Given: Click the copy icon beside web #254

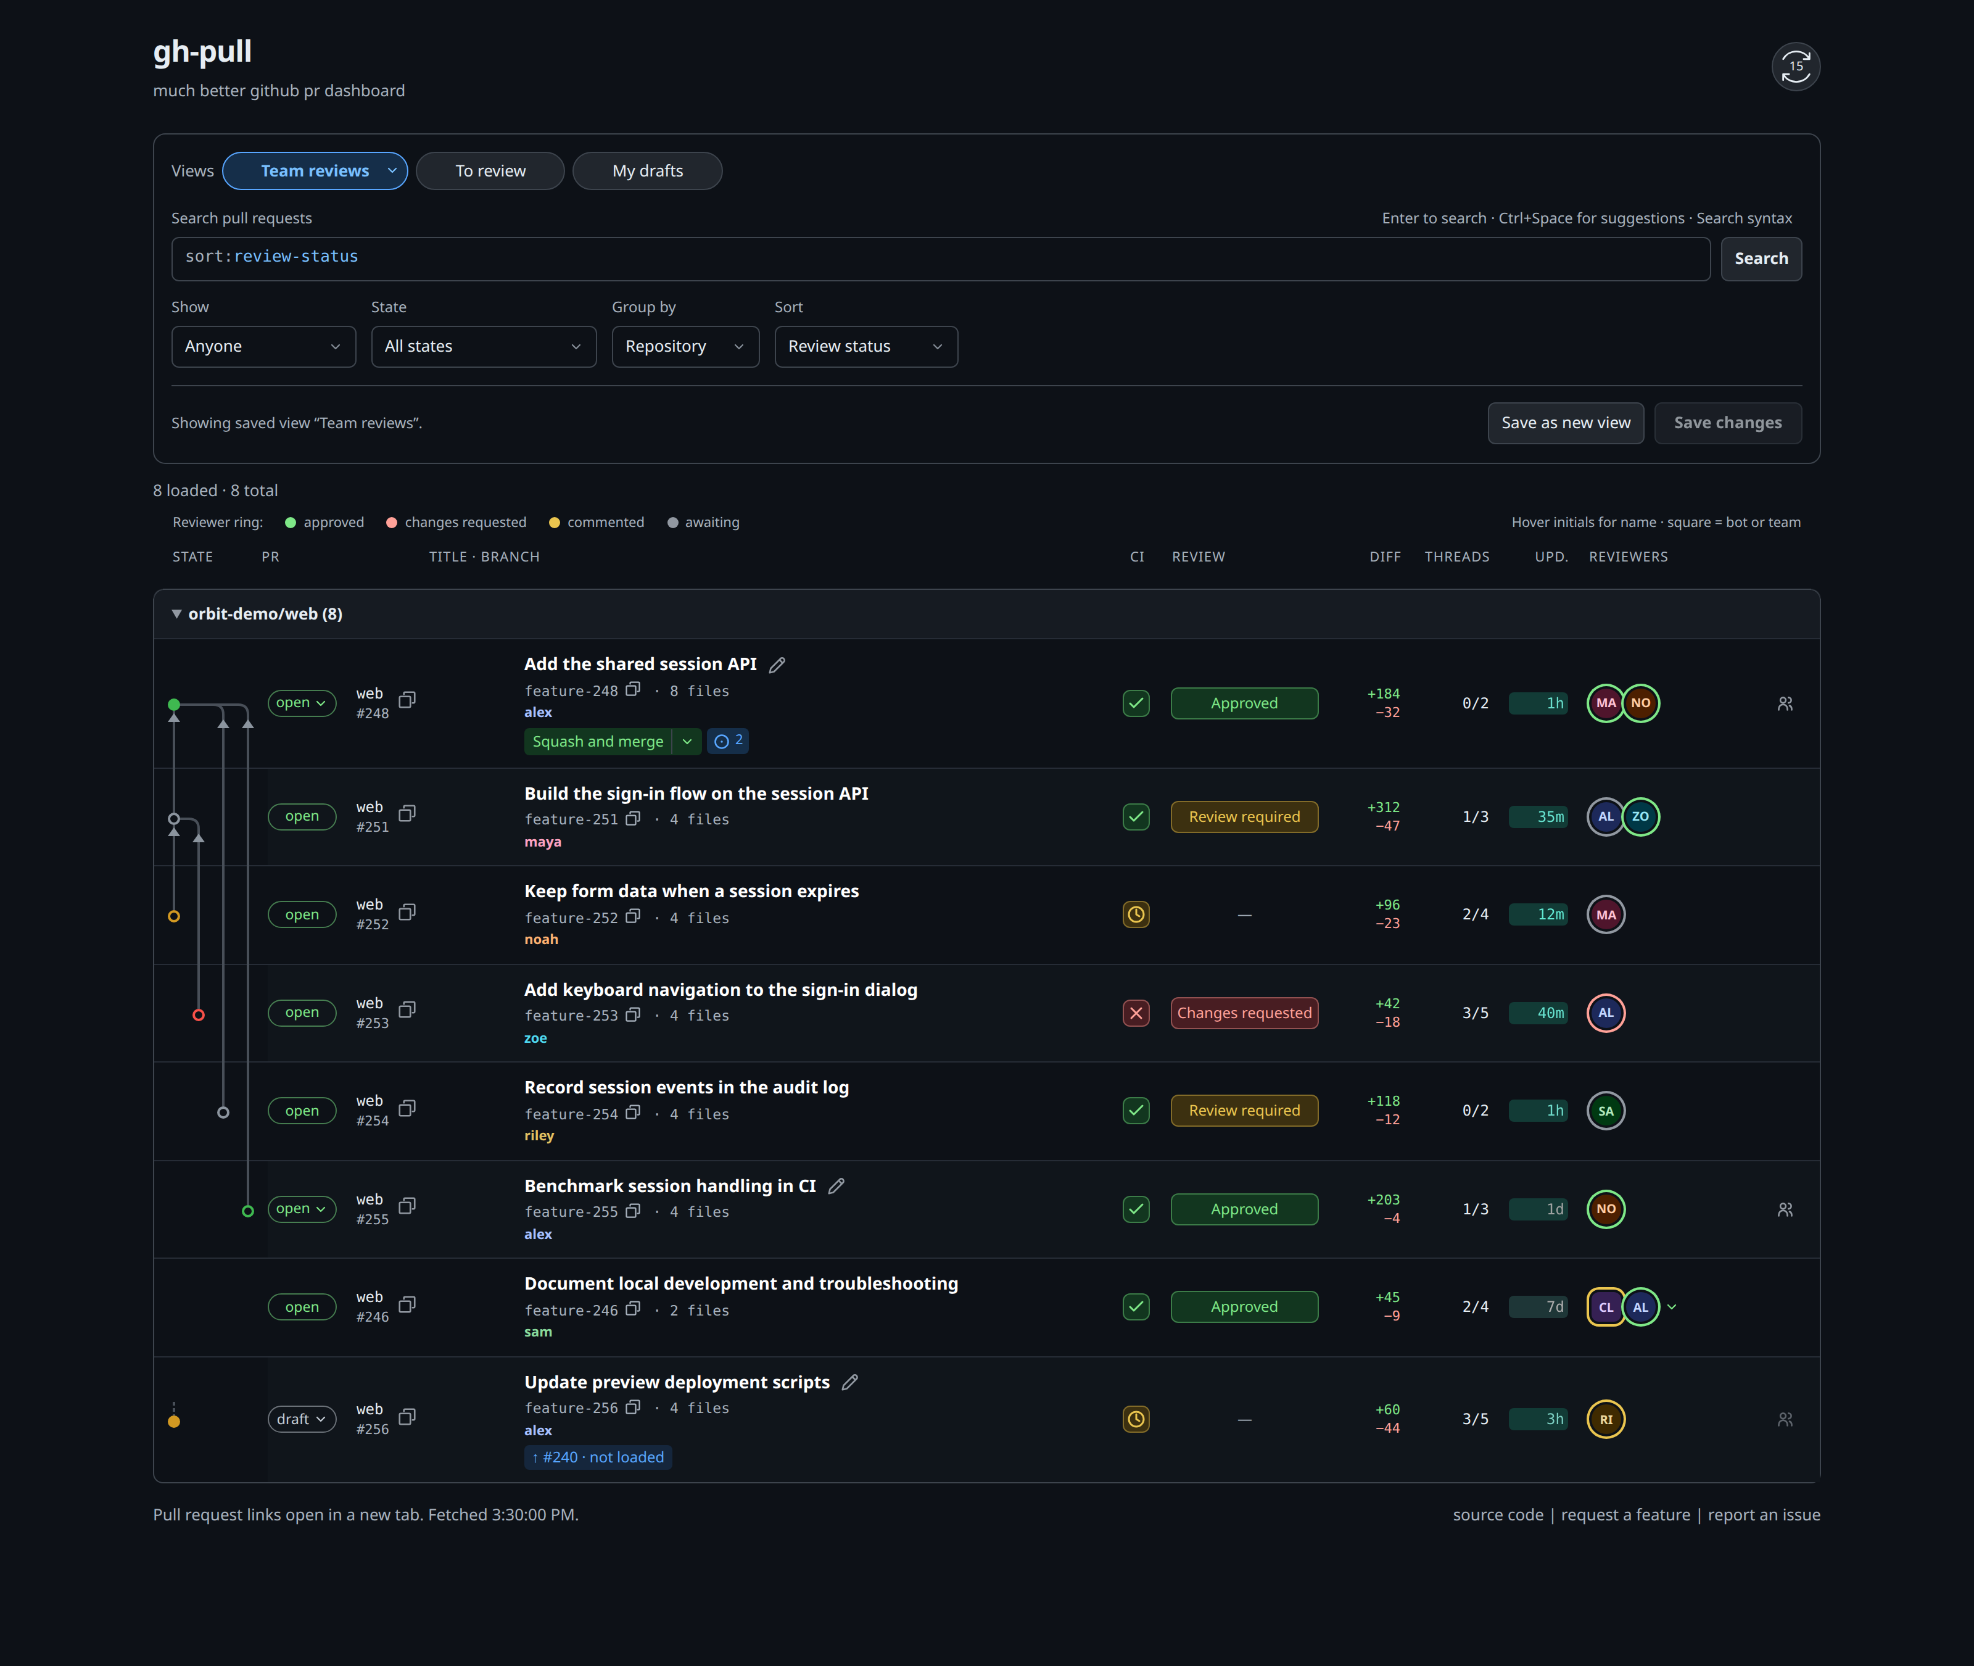Looking at the screenshot, I should coord(407,1108).
